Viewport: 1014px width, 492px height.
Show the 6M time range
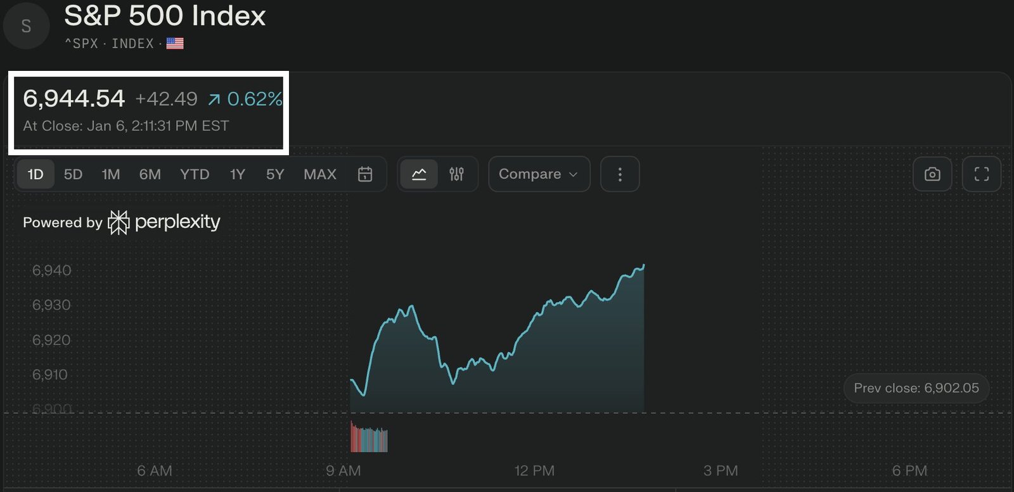150,174
